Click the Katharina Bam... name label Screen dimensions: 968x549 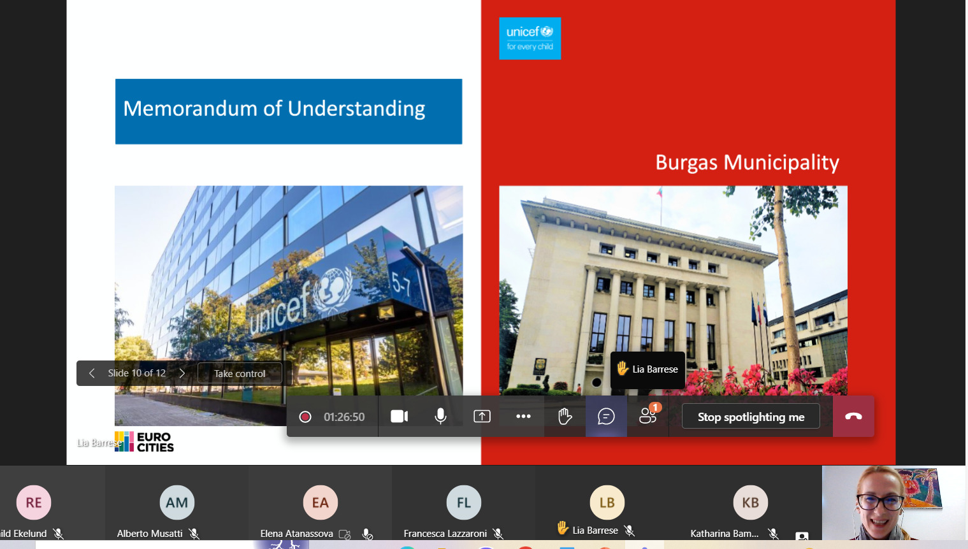[x=725, y=534]
